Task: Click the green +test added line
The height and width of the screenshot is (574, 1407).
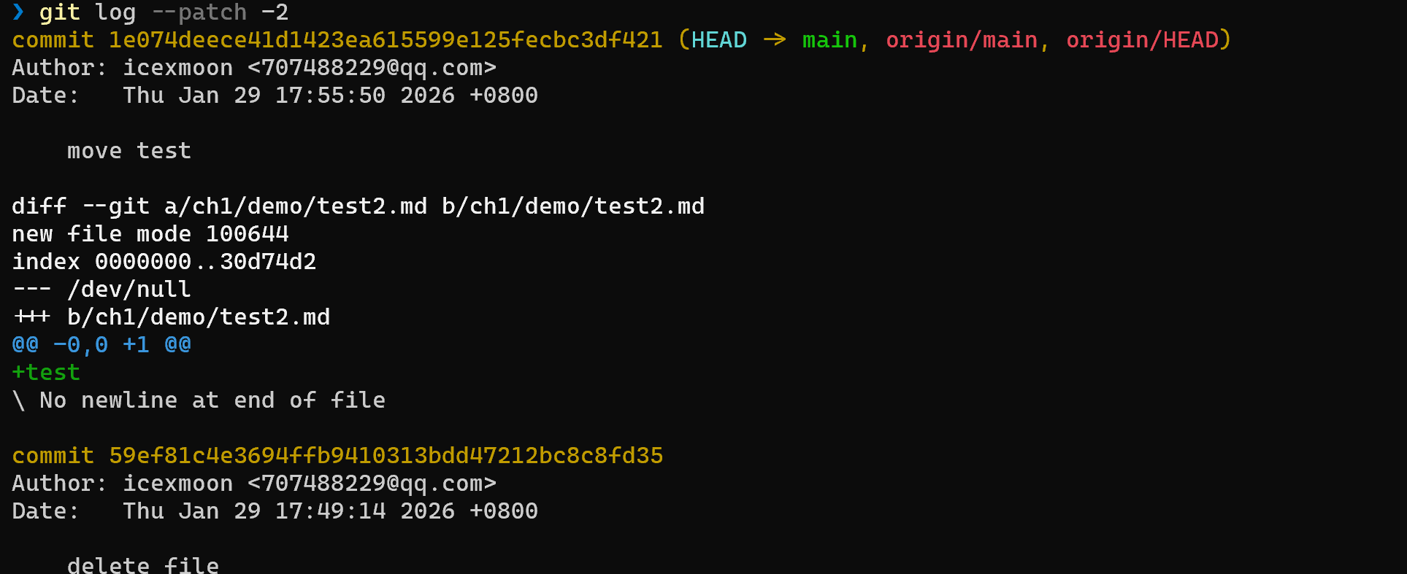Action: 46,373
